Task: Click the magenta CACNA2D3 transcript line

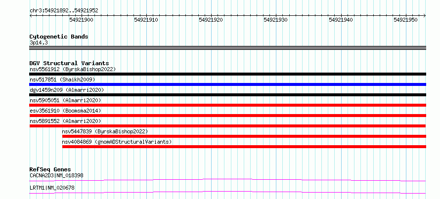Action: (x=227, y=180)
